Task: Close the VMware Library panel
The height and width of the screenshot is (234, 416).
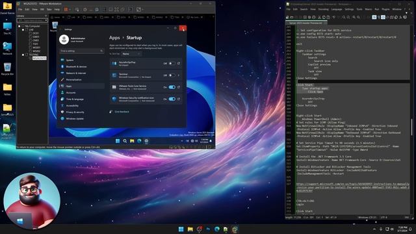Action: point(45,16)
